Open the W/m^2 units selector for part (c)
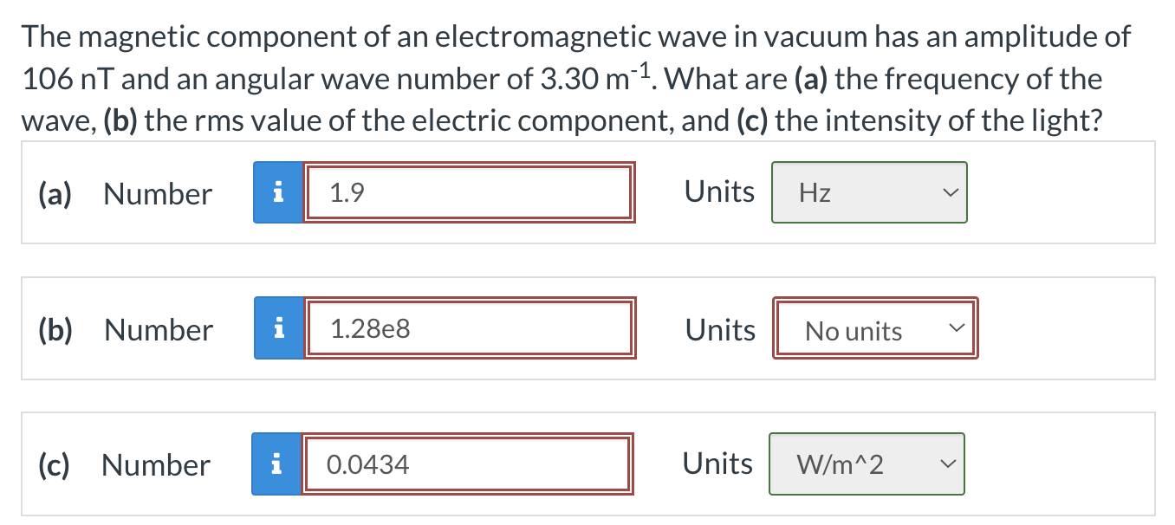This screenshot has height=525, width=1175. point(867,463)
